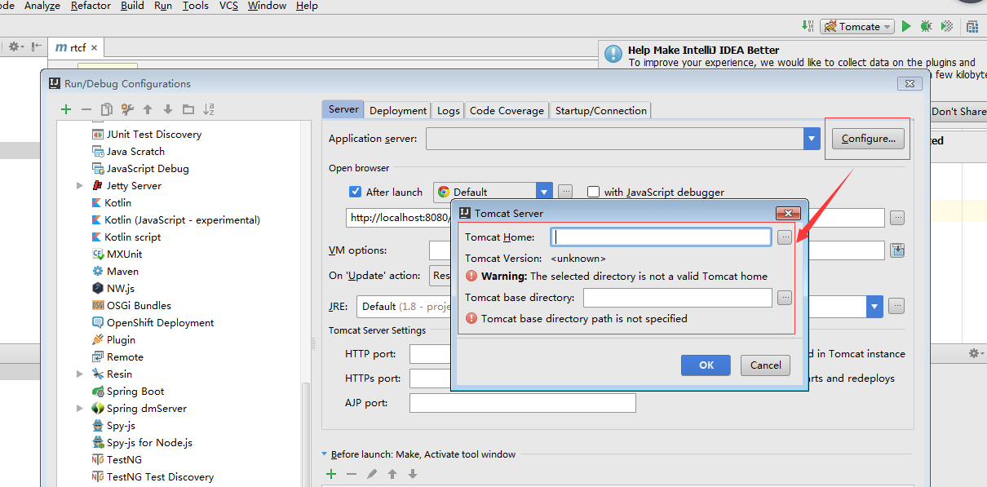Browse for Tomcat Home directory

784,237
